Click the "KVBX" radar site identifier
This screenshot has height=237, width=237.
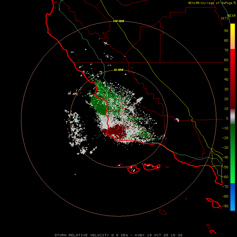[140, 235]
